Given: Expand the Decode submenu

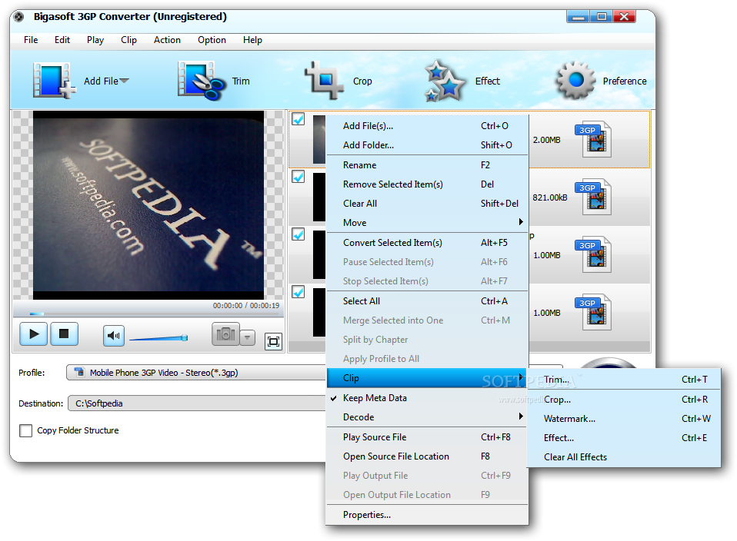Looking at the screenshot, I should point(427,417).
